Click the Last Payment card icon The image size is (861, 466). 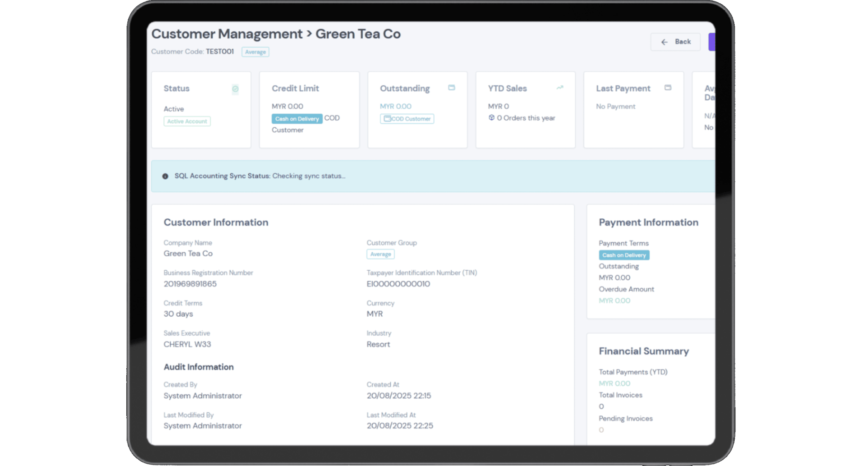tap(668, 87)
